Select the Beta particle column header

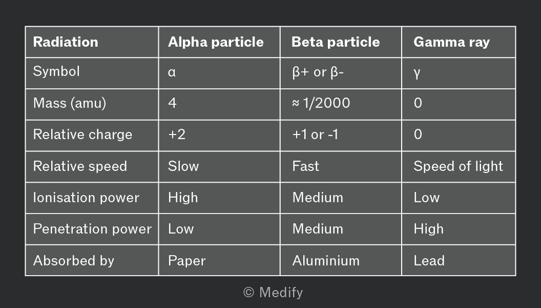pos(341,42)
